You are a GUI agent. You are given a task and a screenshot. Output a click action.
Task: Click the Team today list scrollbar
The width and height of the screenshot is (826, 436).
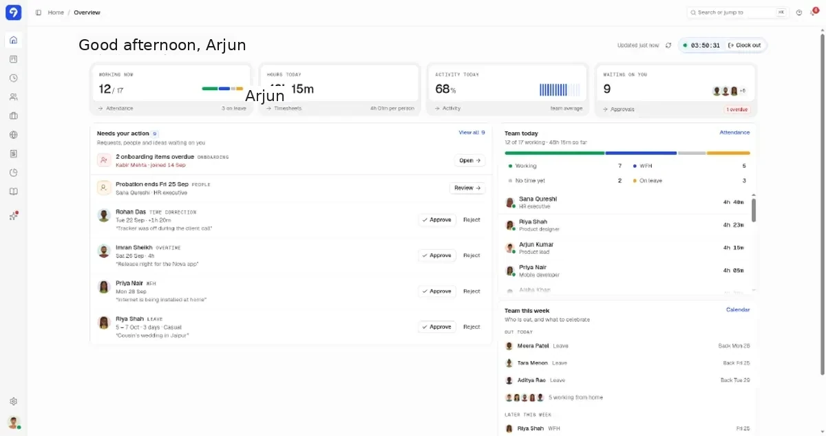(x=754, y=210)
